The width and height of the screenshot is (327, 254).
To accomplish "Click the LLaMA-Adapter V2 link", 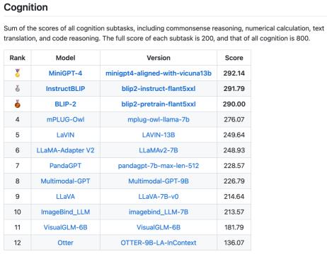I will click(65, 150).
